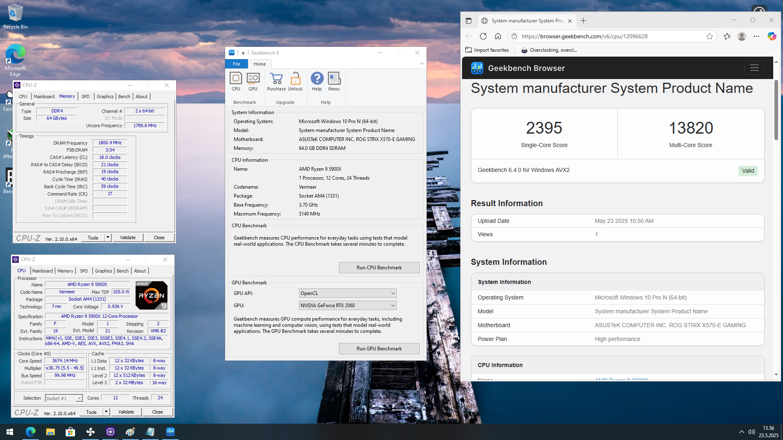783x440 pixels.
Task: Click the Geekbench icon on the taskbar
Action: [170, 432]
